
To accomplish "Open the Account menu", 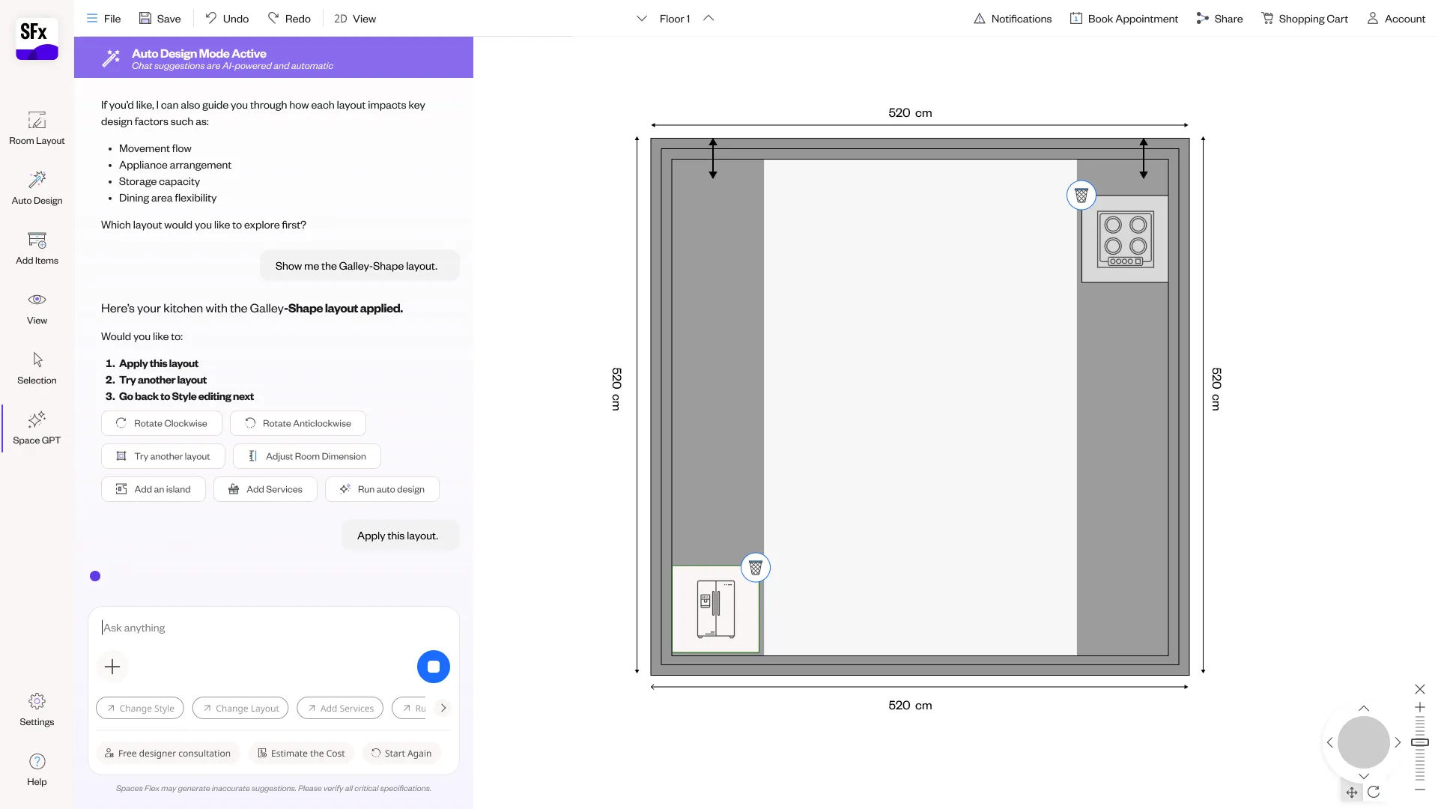I will (x=1396, y=19).
